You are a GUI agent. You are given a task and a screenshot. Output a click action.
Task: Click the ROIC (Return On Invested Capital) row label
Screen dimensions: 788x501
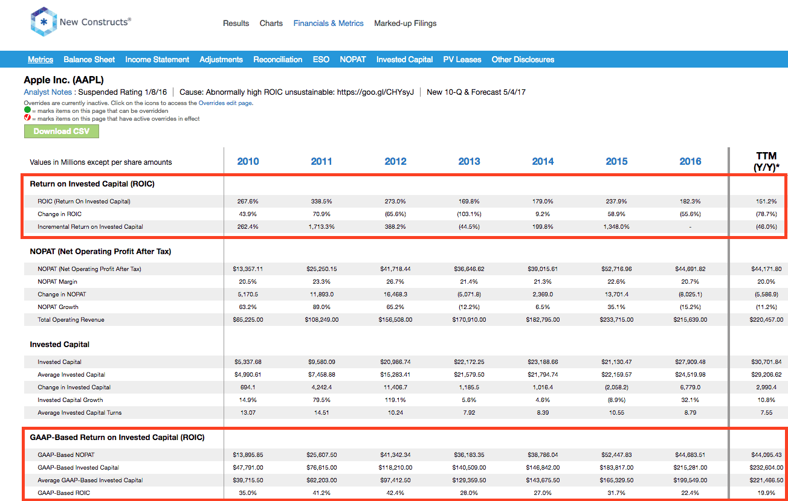[x=84, y=202]
